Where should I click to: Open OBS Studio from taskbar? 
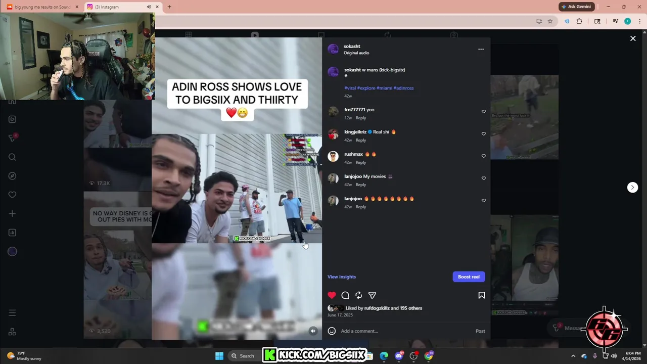[413, 356]
